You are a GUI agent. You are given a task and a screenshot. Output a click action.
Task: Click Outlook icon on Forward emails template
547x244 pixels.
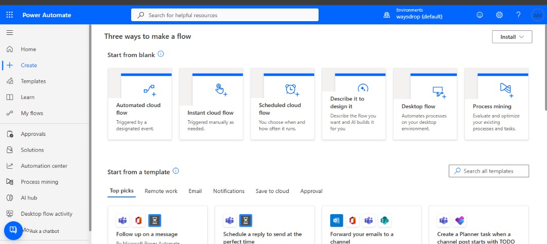click(x=336, y=220)
